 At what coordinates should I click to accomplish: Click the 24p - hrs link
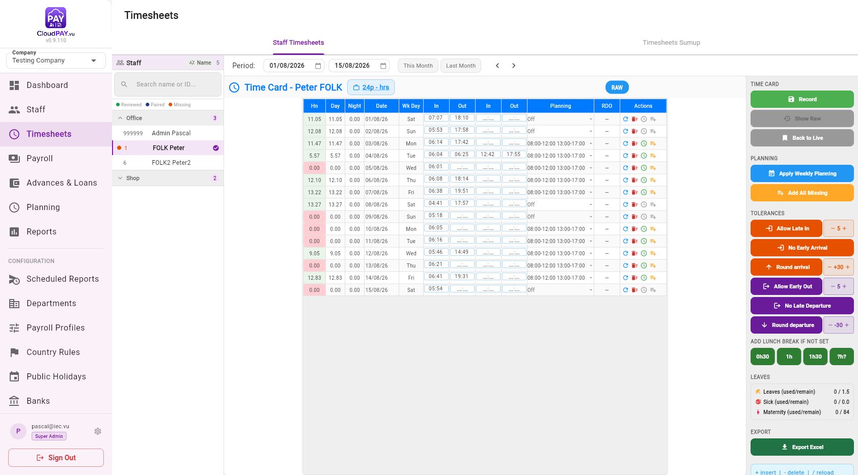pos(371,87)
